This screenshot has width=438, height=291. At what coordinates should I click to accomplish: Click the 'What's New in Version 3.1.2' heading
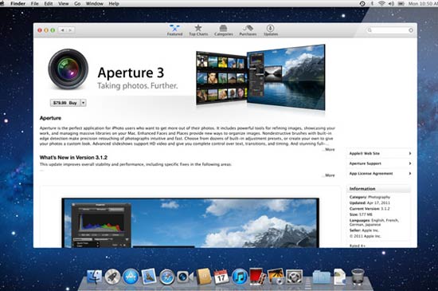click(x=73, y=158)
